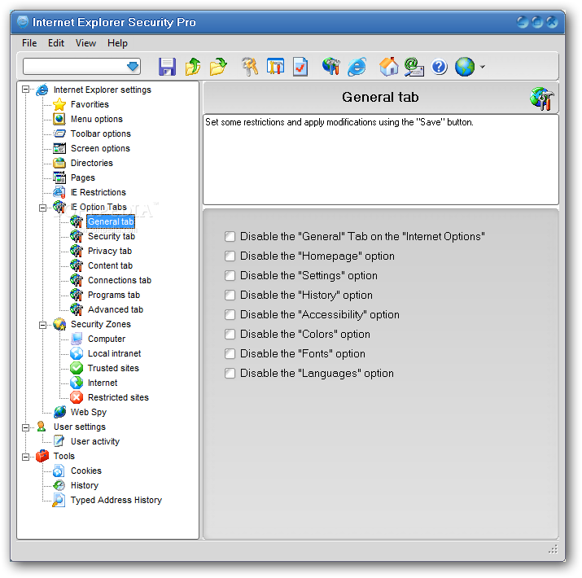Screen dimensions: 582x578
Task: Click the resize grip in the status bar
Action: [x=553, y=549]
